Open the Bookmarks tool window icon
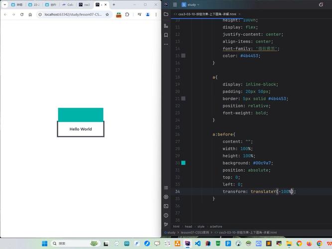The width and height of the screenshot is (332, 249). 166,35
